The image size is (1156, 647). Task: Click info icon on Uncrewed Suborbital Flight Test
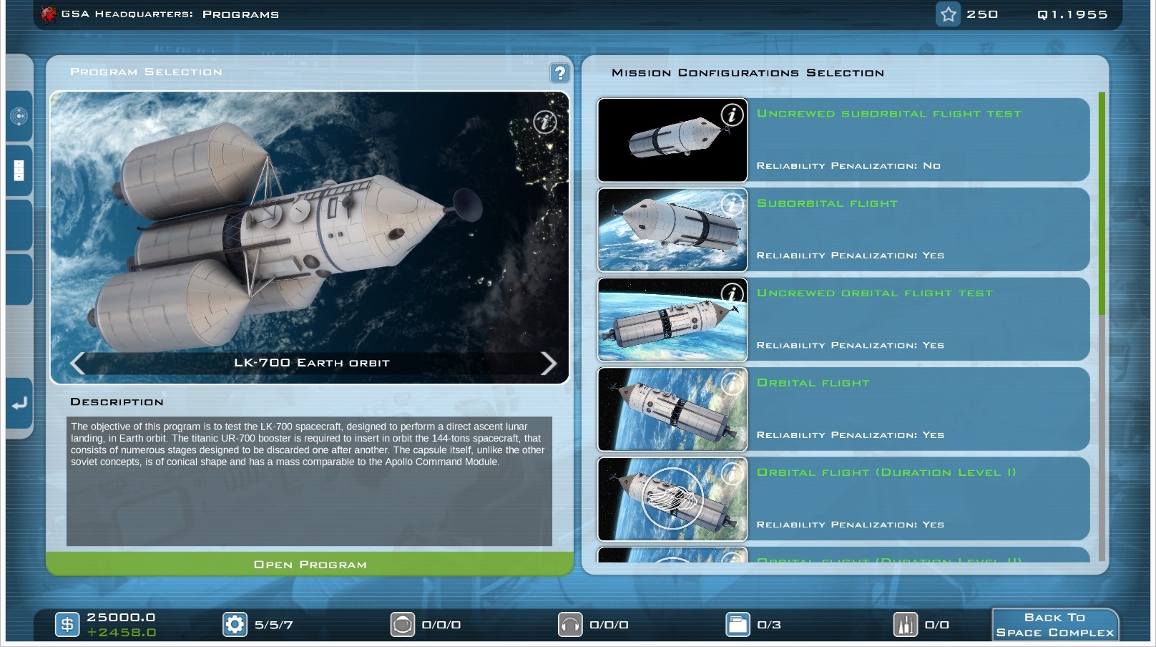731,115
